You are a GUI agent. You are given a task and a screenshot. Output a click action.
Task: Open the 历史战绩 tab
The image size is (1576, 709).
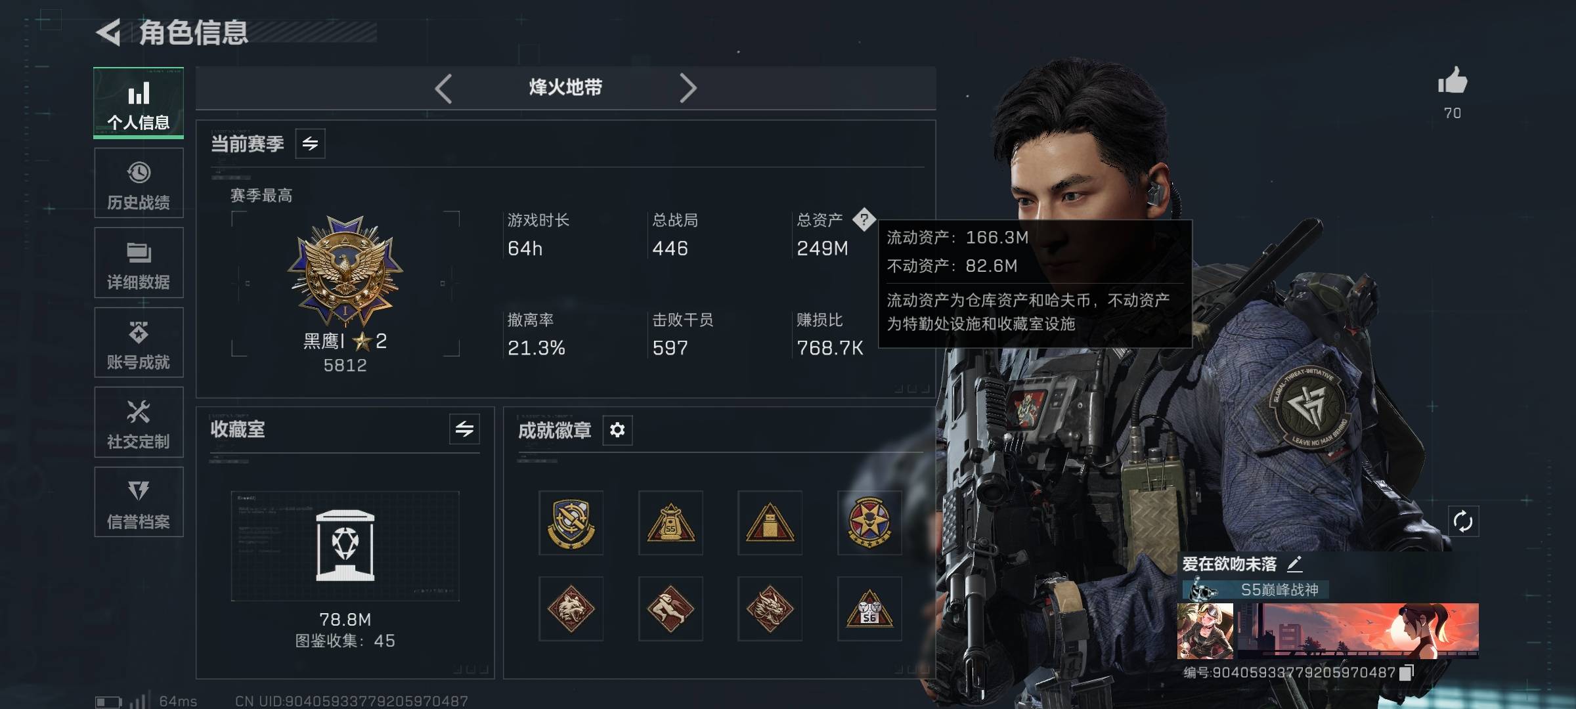[139, 183]
